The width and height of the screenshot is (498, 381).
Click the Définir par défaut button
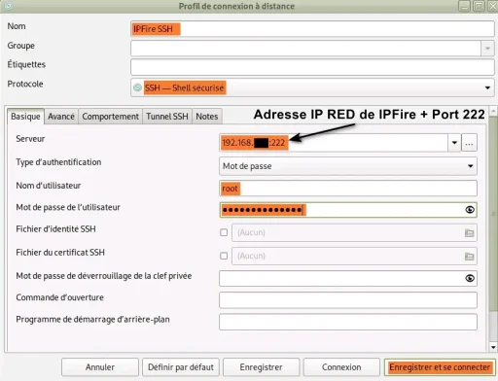point(181,367)
